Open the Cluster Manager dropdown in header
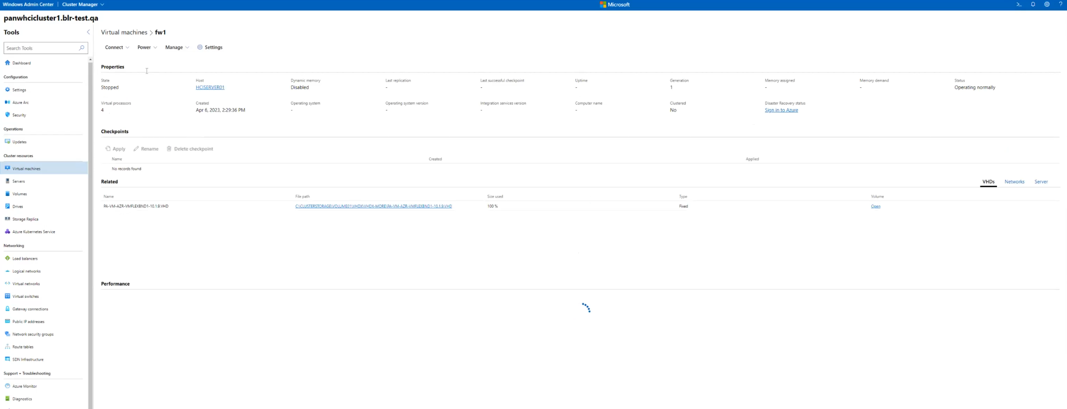Image resolution: width=1067 pixels, height=409 pixels. 83,4
